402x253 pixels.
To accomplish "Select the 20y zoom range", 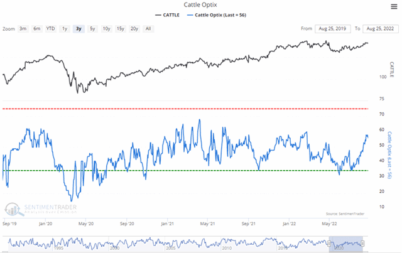I will pyautogui.click(x=134, y=29).
